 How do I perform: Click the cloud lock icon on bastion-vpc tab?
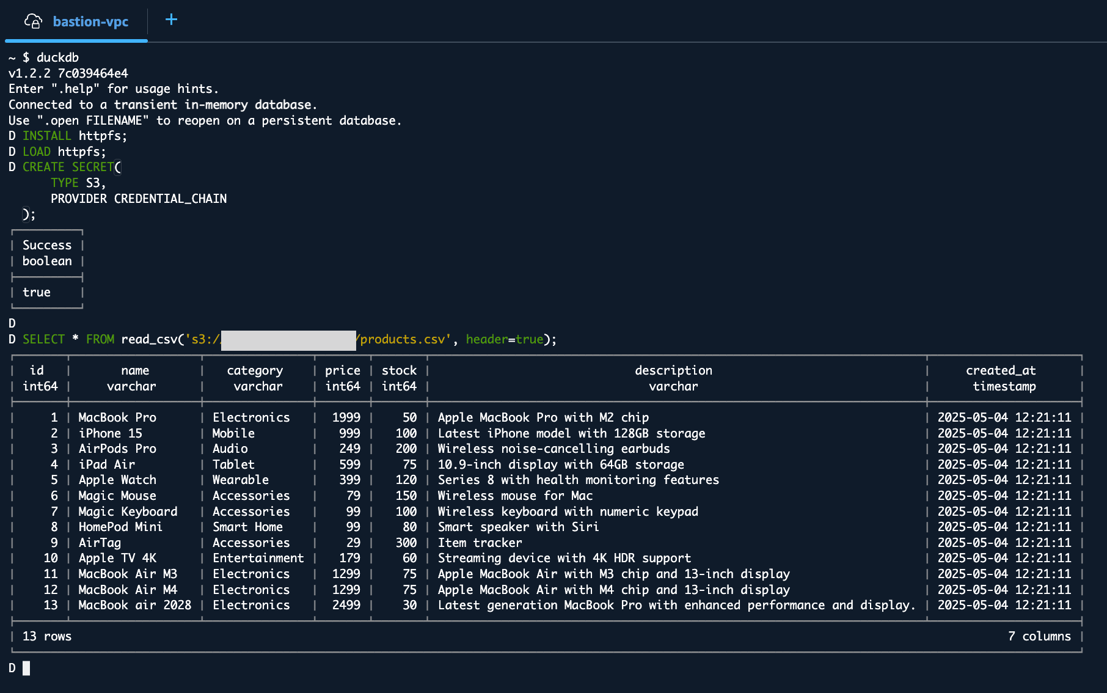(33, 21)
